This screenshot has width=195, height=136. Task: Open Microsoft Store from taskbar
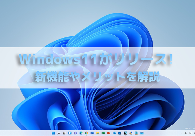(120, 133)
